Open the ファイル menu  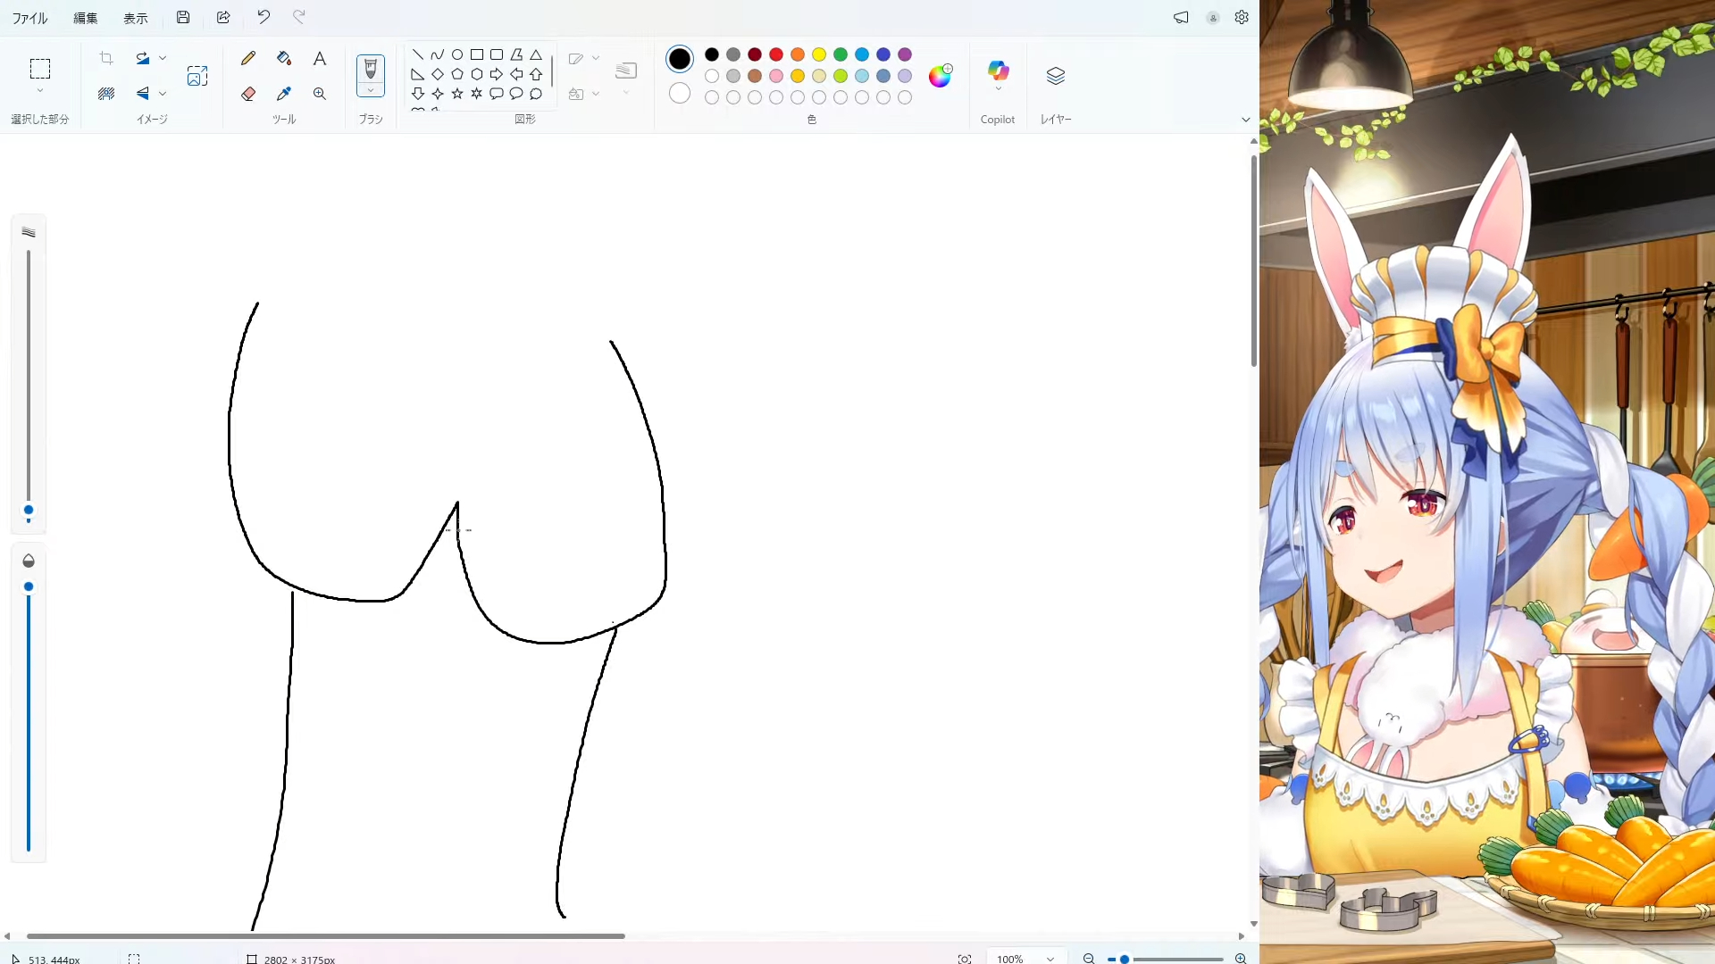29,18
